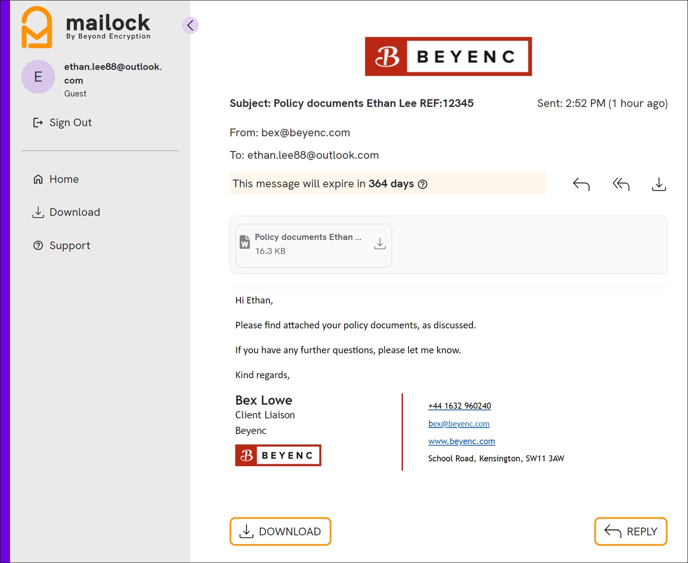Click the phone number link +44 1632 960240
Screen dimensions: 688x563
pos(459,405)
